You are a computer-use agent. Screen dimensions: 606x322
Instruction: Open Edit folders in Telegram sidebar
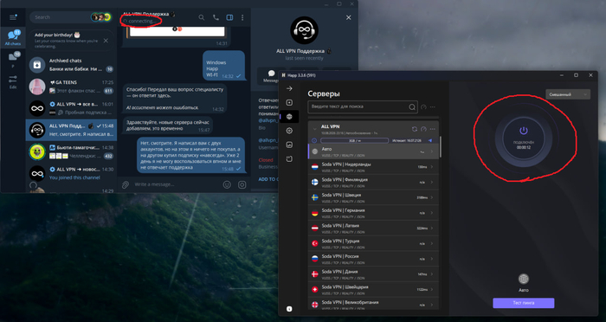tap(13, 82)
